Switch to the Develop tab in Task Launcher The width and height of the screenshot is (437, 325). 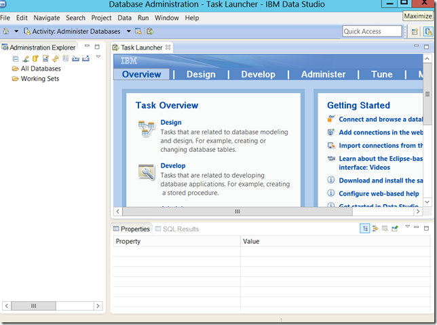pos(258,74)
